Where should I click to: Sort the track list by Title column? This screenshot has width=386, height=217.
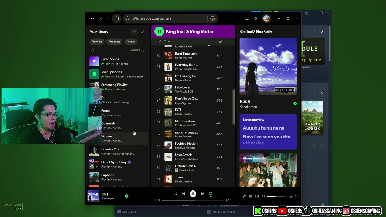167,41
